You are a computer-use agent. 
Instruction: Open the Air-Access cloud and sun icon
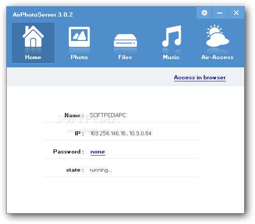(x=218, y=36)
